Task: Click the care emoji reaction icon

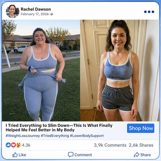Action: point(19,145)
